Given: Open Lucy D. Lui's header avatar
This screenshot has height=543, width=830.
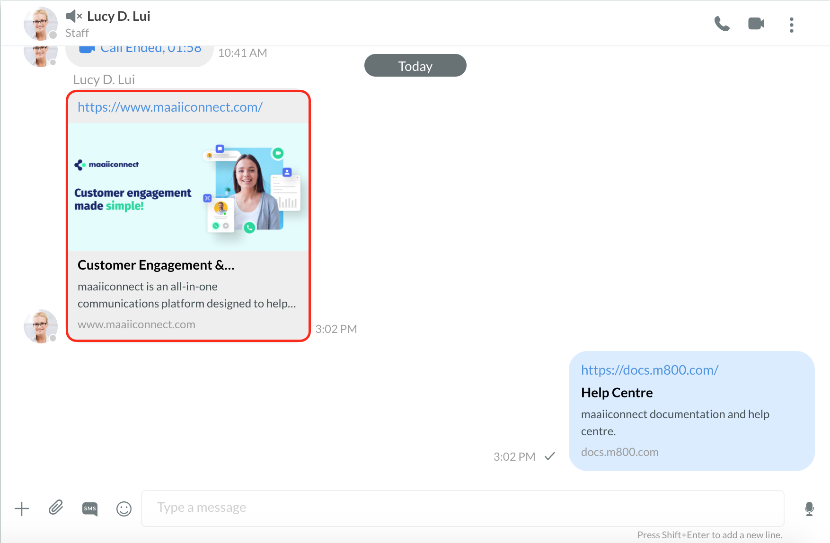Looking at the screenshot, I should 41,24.
